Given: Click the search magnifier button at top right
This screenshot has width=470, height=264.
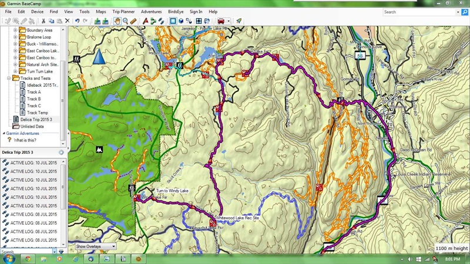Looking at the screenshot, I should pos(465,12).
